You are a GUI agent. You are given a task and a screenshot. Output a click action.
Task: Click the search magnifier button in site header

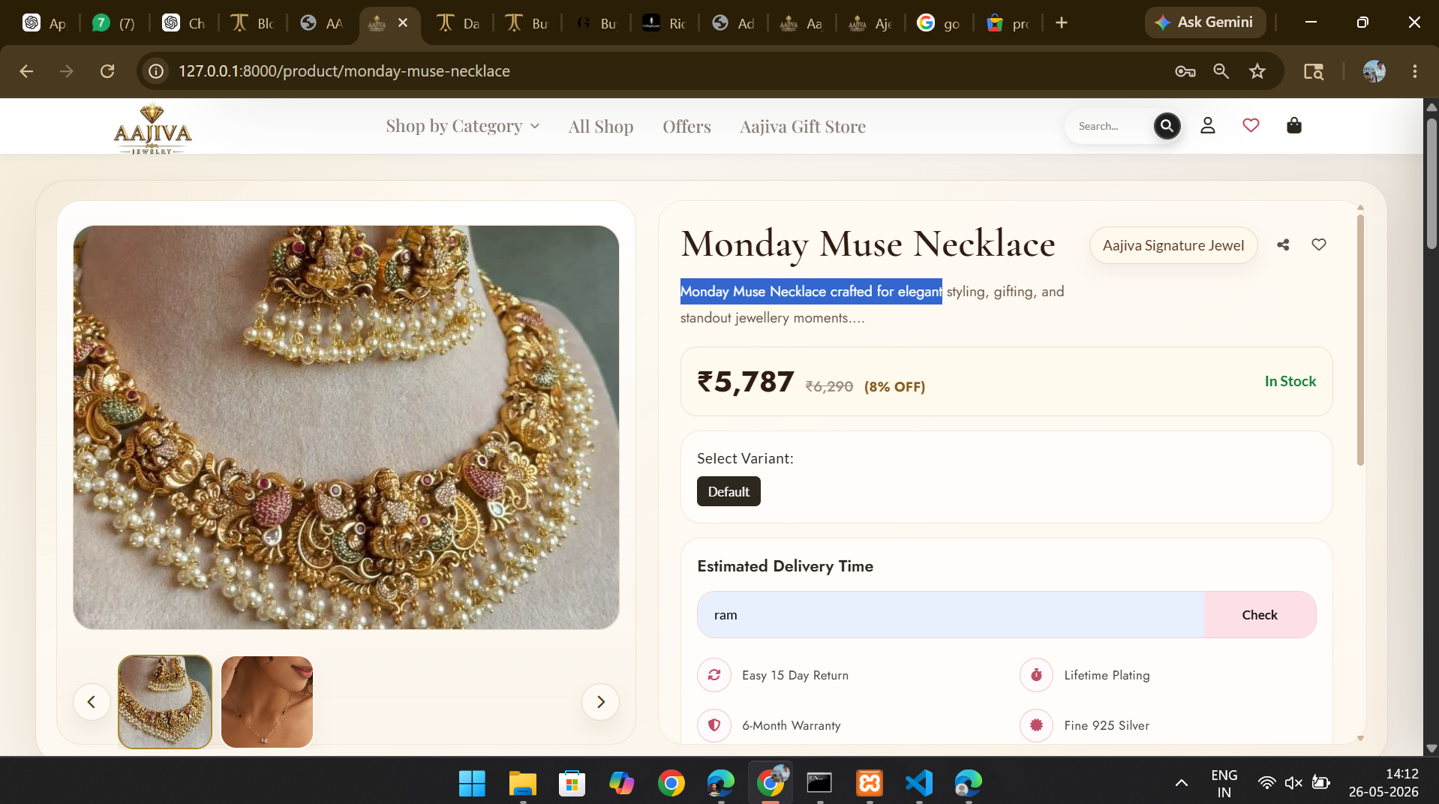(x=1167, y=126)
